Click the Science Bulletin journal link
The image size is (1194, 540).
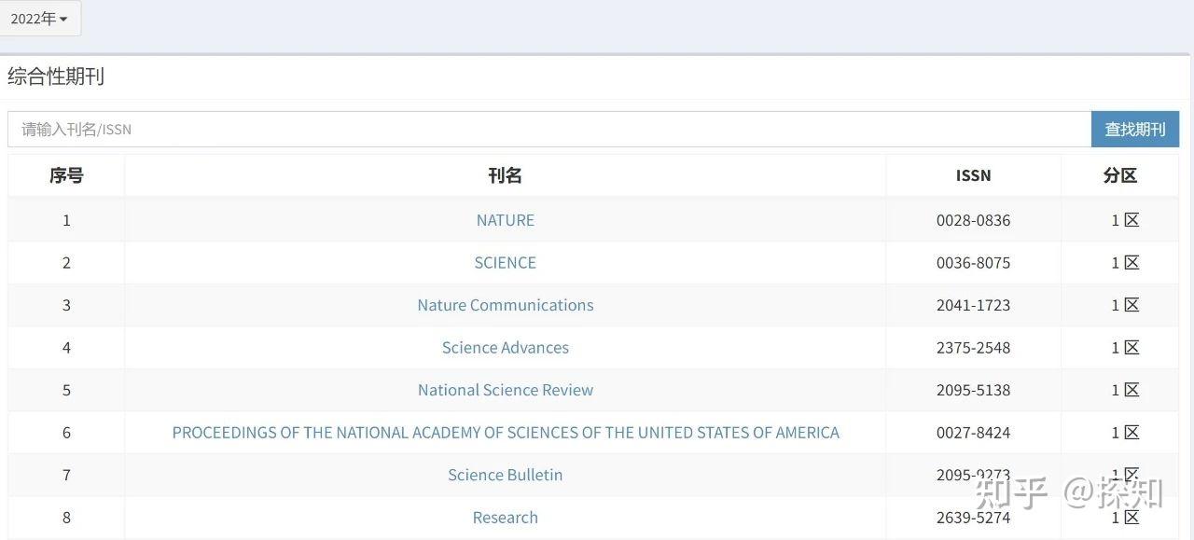(505, 475)
